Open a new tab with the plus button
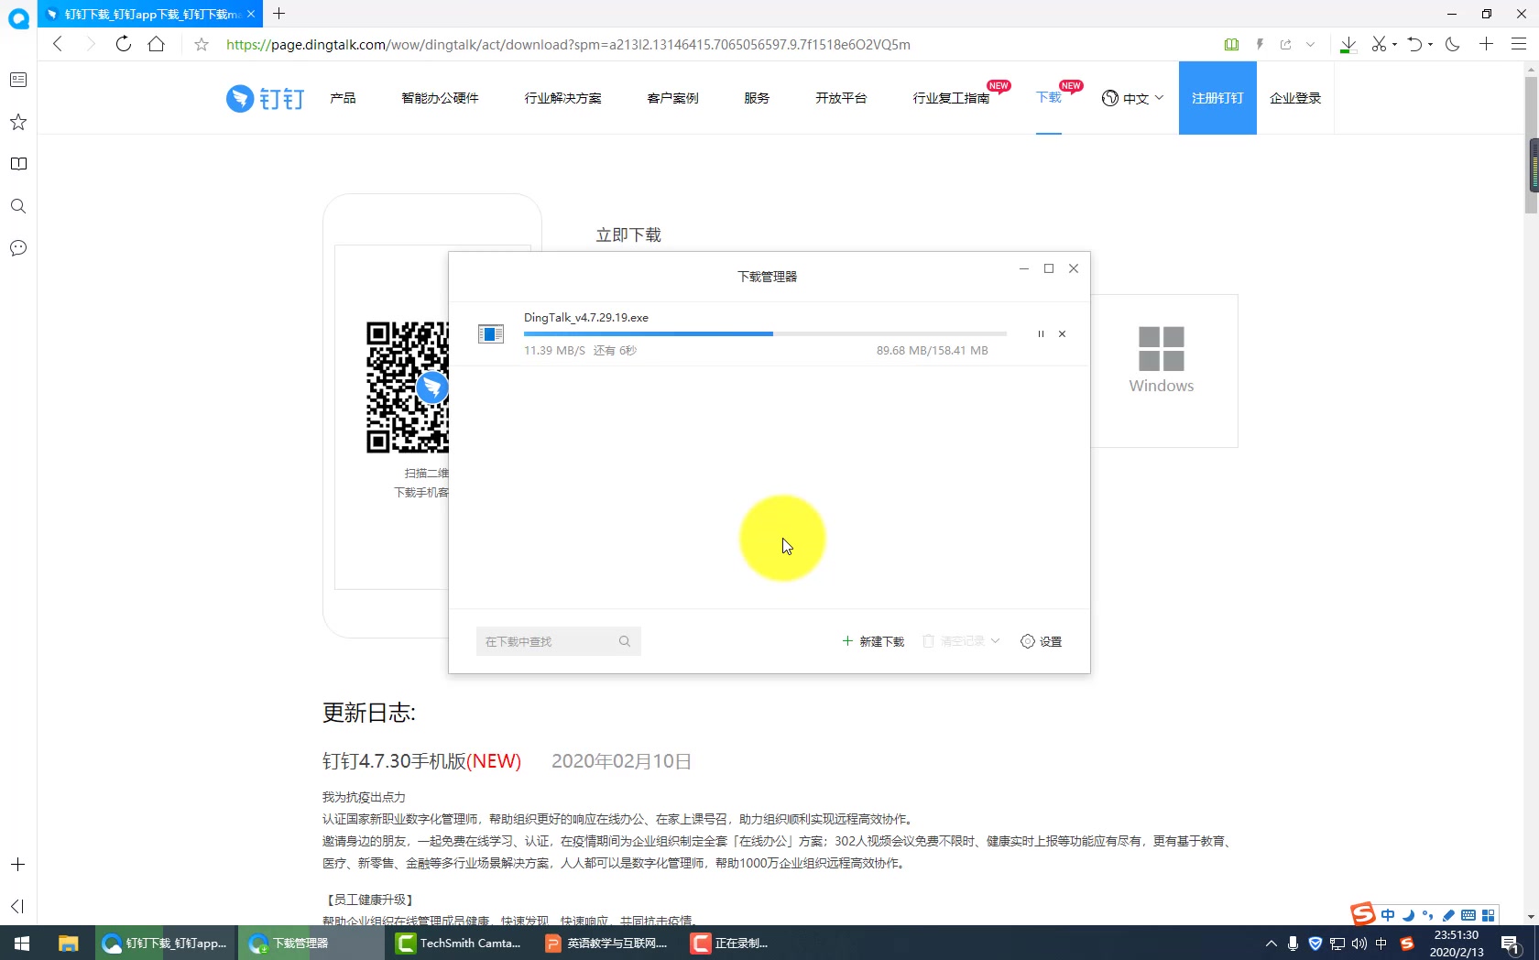This screenshot has height=960, width=1539. [279, 14]
